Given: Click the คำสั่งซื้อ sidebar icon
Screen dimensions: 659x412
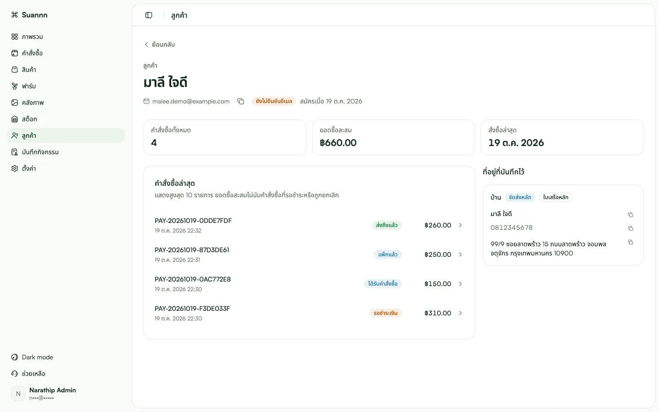Looking at the screenshot, I should pos(15,53).
